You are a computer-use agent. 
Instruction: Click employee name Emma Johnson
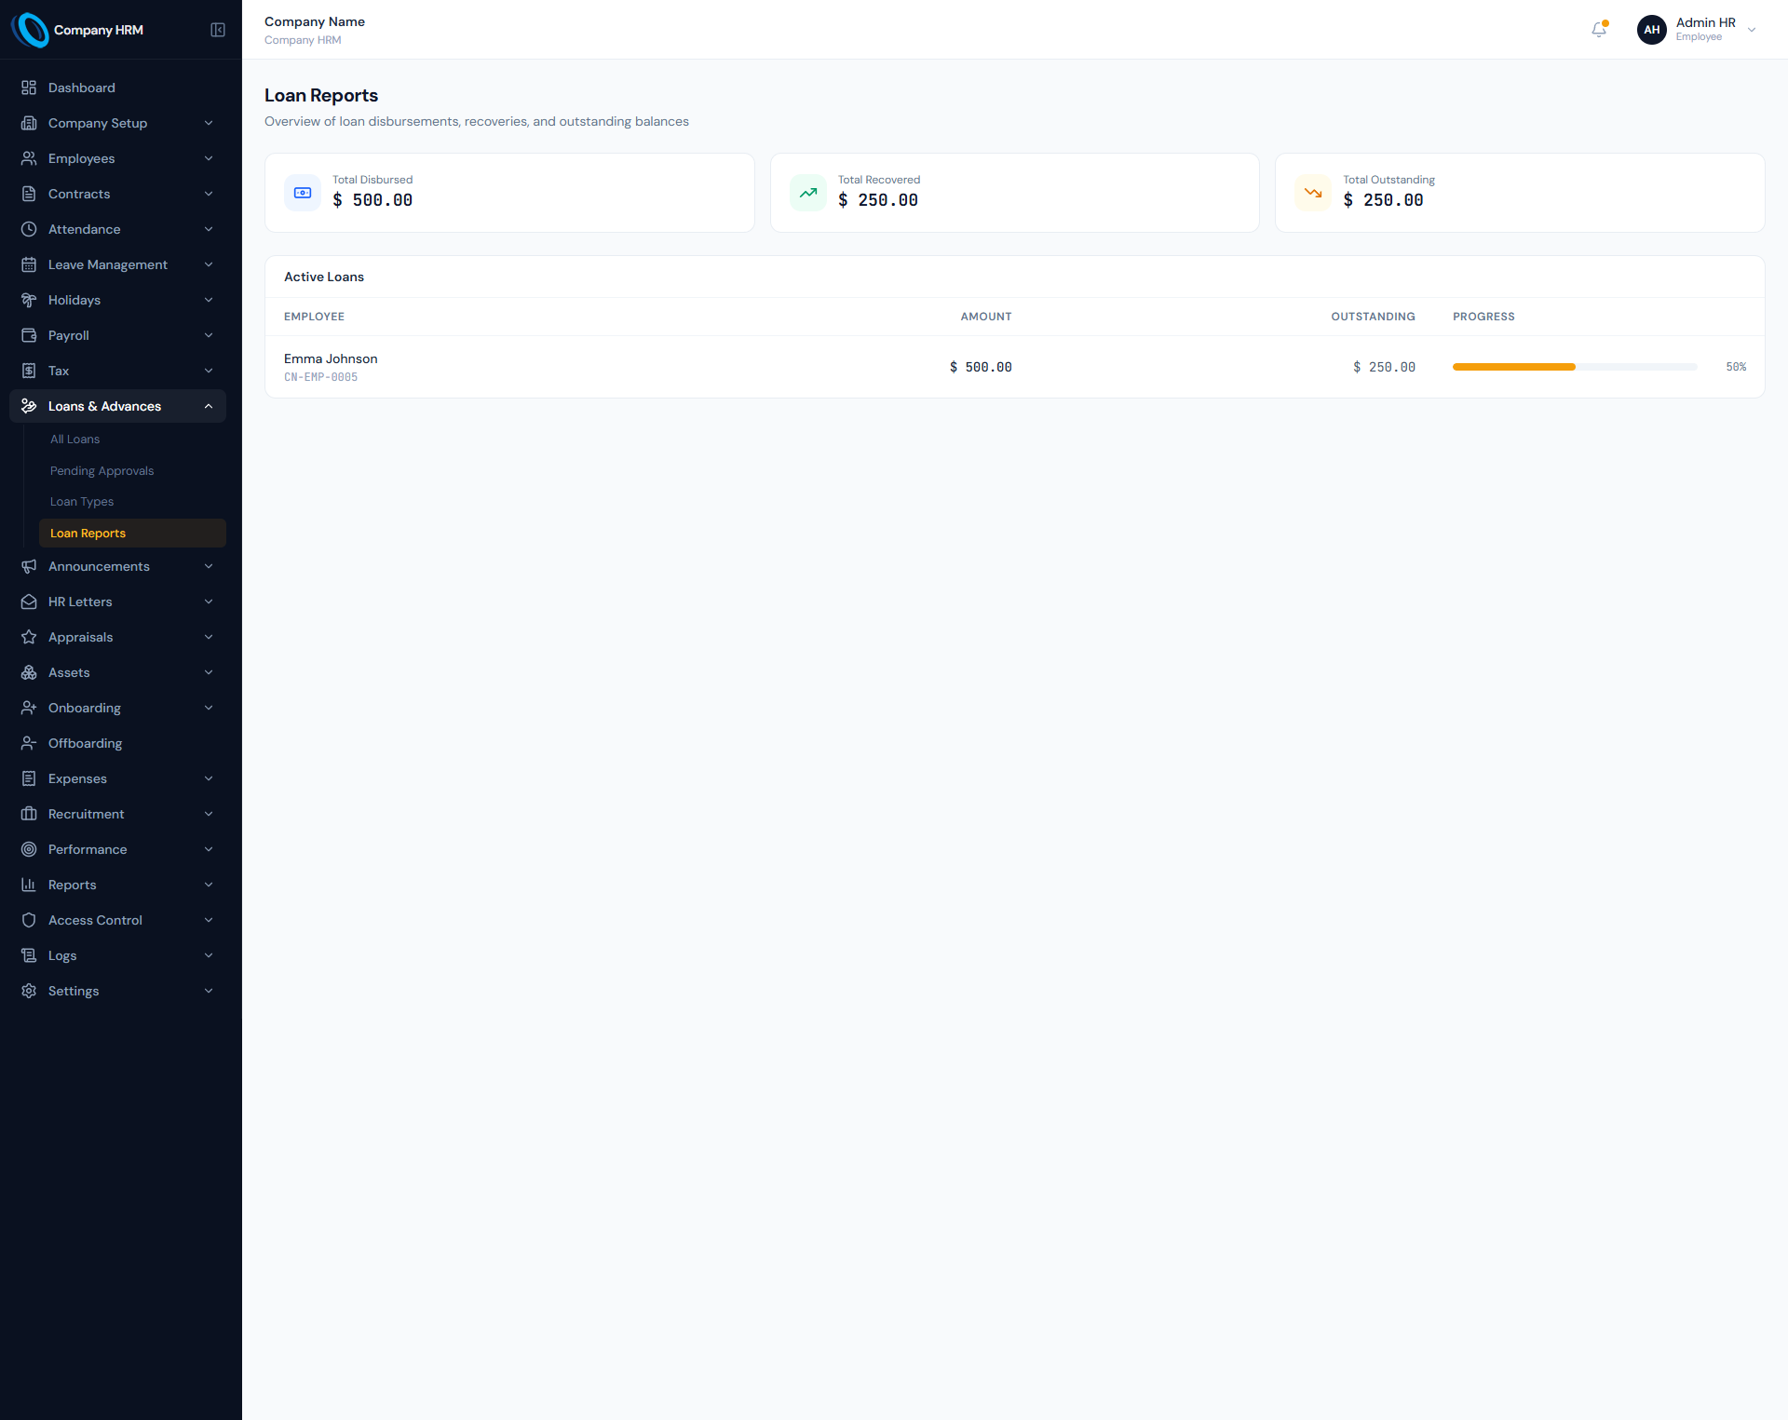point(331,358)
